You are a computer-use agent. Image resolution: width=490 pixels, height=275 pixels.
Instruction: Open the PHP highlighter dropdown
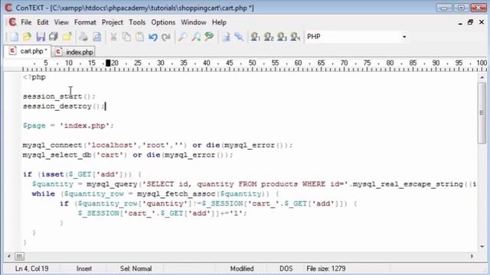pos(404,37)
